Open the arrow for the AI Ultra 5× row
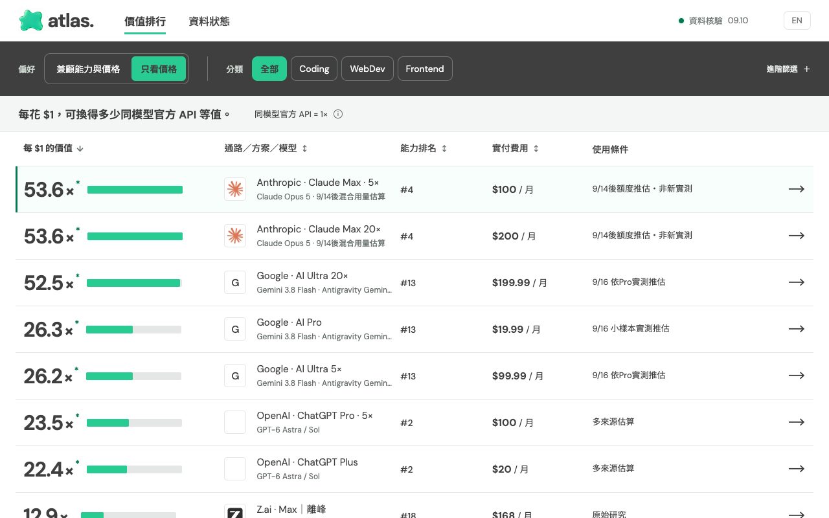 (x=797, y=376)
